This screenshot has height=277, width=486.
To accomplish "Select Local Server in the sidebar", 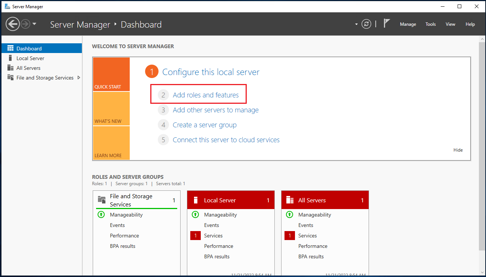I will pos(42,58).
